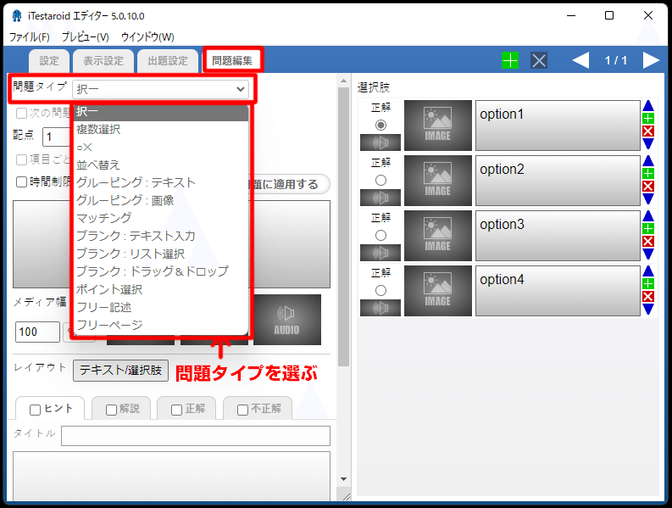This screenshot has width=672, height=508.
Task: Switch to the 出題設定 tab
Action: (168, 61)
